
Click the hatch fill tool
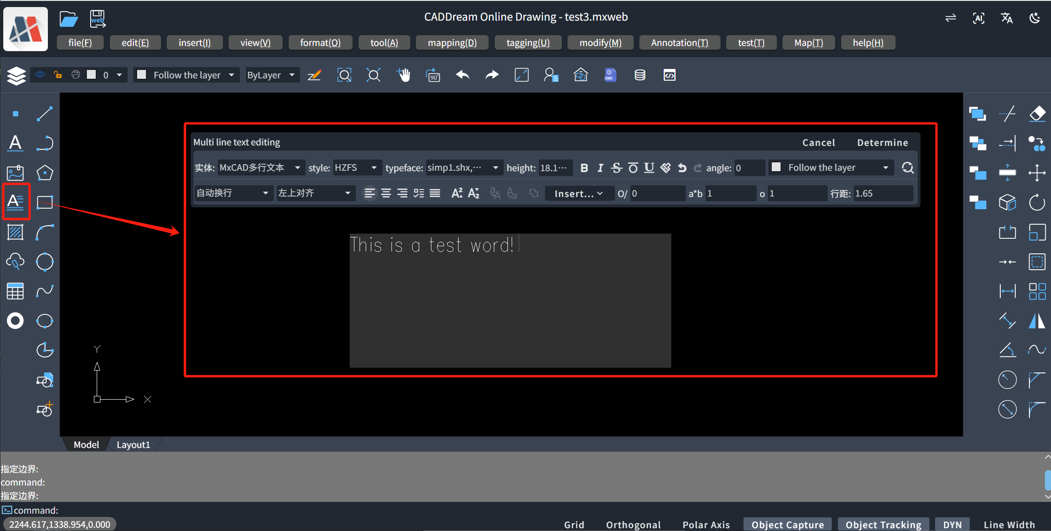15,232
